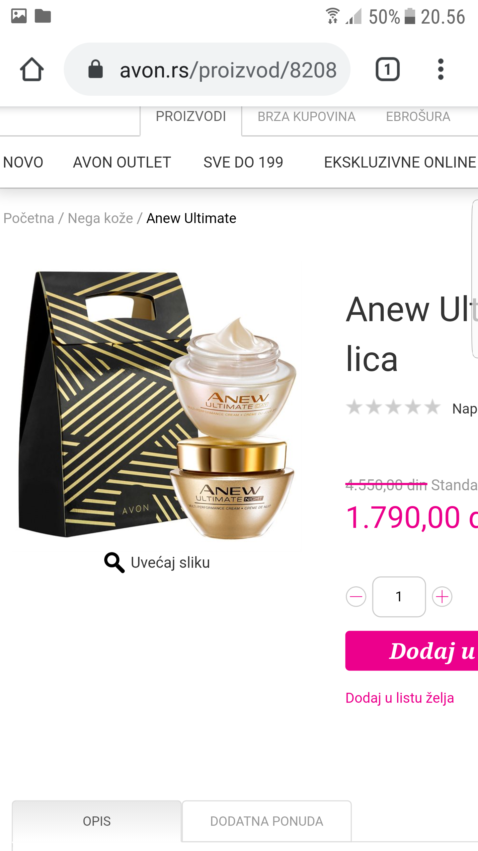
Task: Click the magnifier icon beside Uvećaj sliku
Action: (x=114, y=562)
